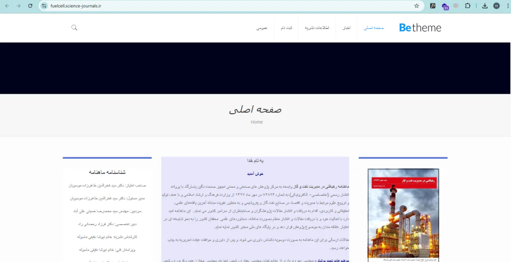Click the صاحب امتیاز line in sidebar
This screenshot has height=262, width=511.
point(107,186)
